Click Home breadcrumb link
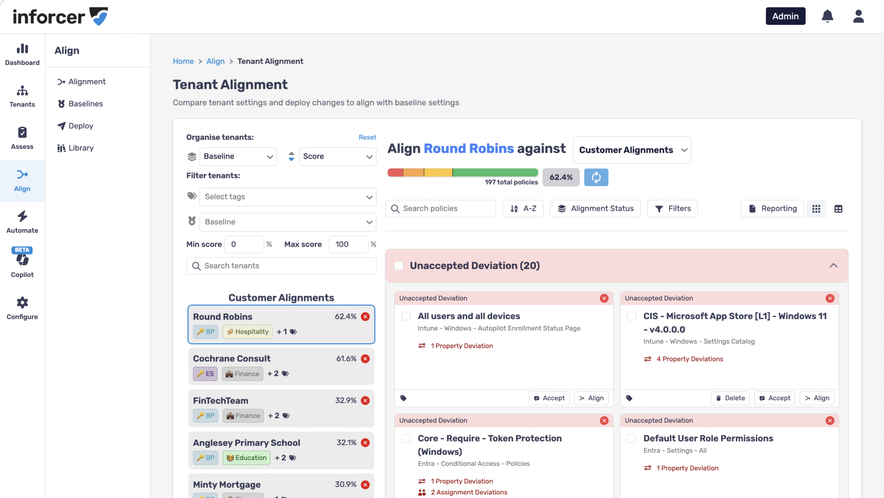Viewport: 884px width, 498px height. coord(183,61)
